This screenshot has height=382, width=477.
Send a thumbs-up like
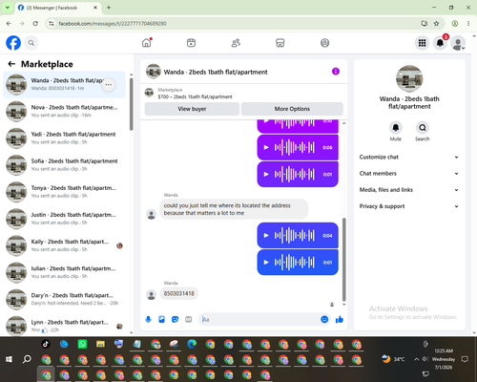(x=340, y=319)
